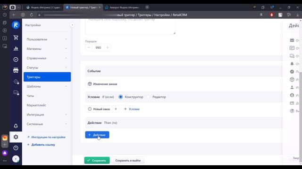Click the bookmark icon in the address bar
Screen dimensions: 302x169
(261, 15)
